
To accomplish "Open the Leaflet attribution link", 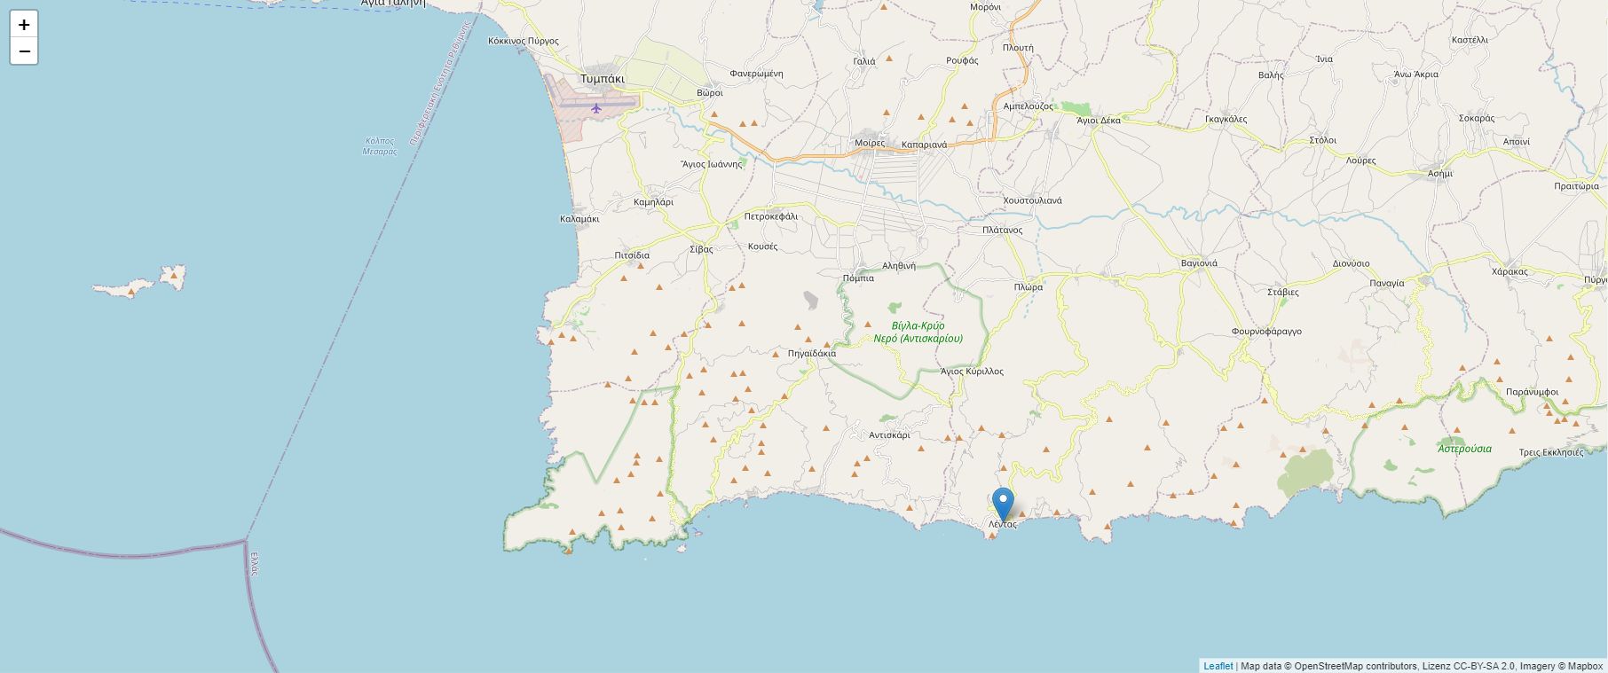I will (1218, 666).
